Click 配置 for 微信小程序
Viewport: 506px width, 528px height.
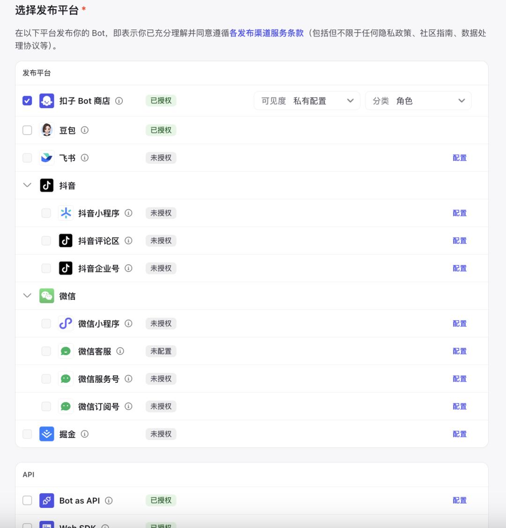coord(459,323)
